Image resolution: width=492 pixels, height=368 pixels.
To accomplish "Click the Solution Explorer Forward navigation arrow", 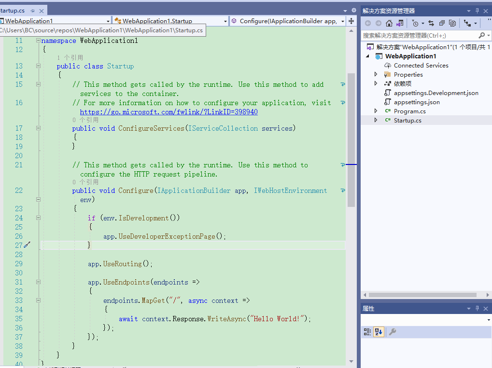I will (379, 23).
